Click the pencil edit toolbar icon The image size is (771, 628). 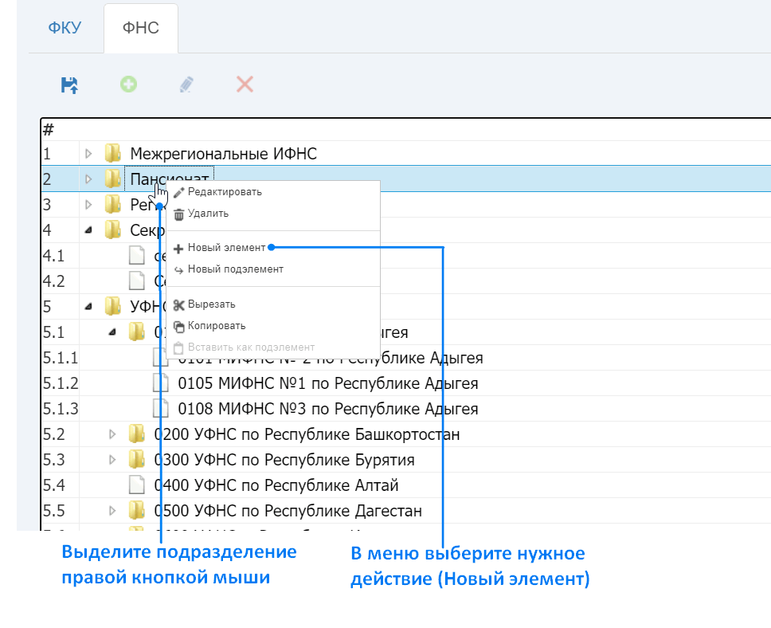(x=186, y=84)
